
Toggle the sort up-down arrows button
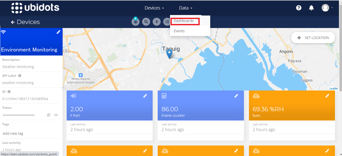coord(157,22)
